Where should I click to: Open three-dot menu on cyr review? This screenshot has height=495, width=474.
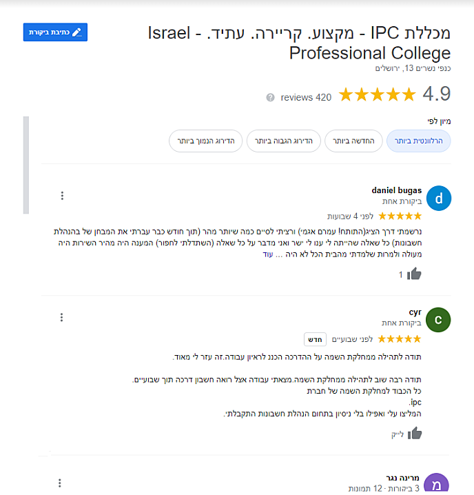coord(62,317)
